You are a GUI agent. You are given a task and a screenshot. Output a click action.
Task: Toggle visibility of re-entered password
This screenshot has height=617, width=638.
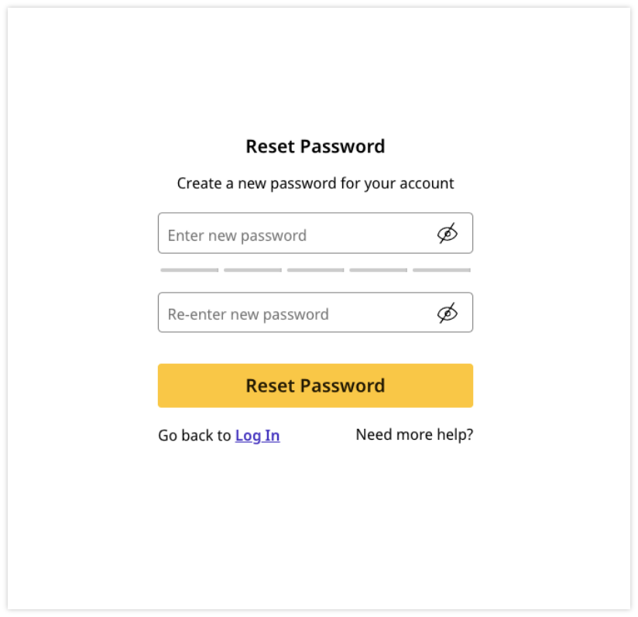point(448,313)
